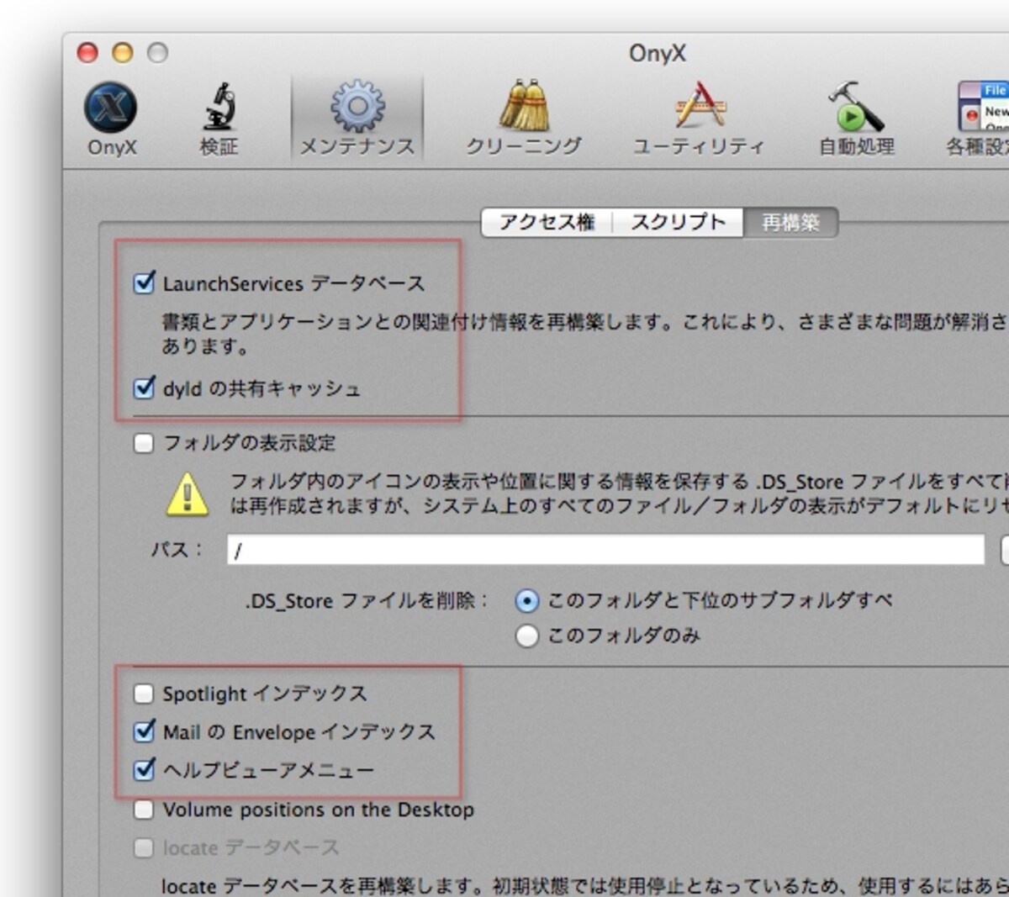The height and width of the screenshot is (897, 1009).
Task: Enable フォルダの表示設定 checkbox
Action: (144, 443)
